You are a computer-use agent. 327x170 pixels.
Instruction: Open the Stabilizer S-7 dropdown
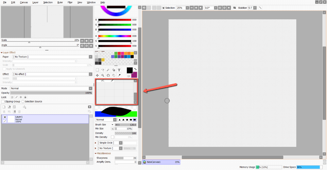click(255, 8)
